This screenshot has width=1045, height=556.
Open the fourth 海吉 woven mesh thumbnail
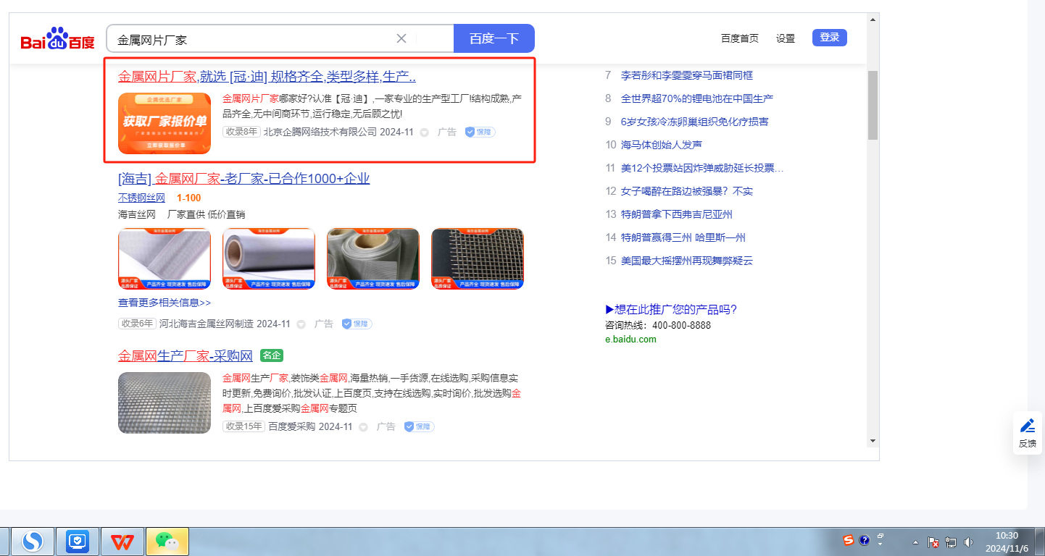(478, 259)
